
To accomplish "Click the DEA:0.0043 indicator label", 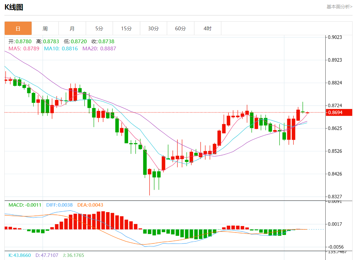I will [90, 205].
